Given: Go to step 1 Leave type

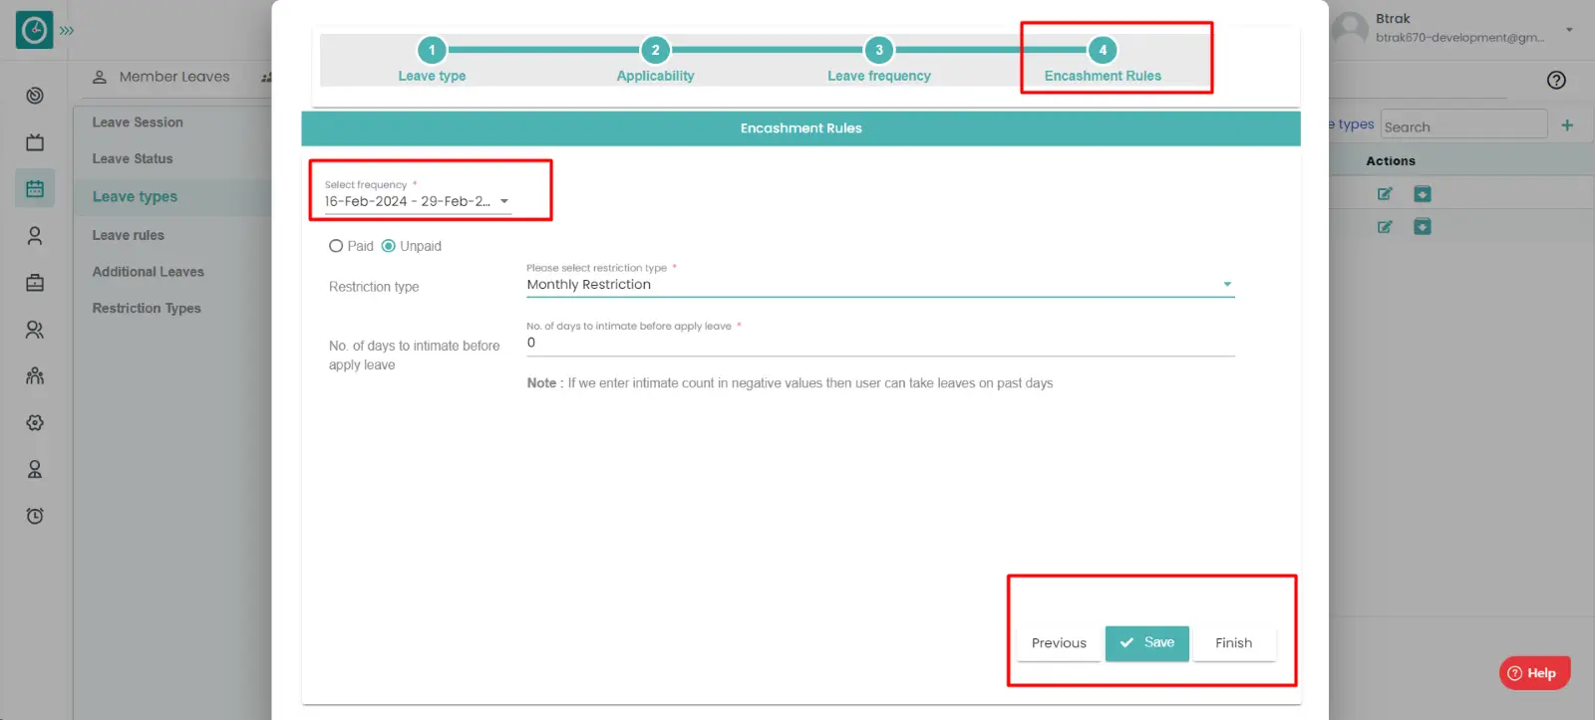Looking at the screenshot, I should point(432,51).
